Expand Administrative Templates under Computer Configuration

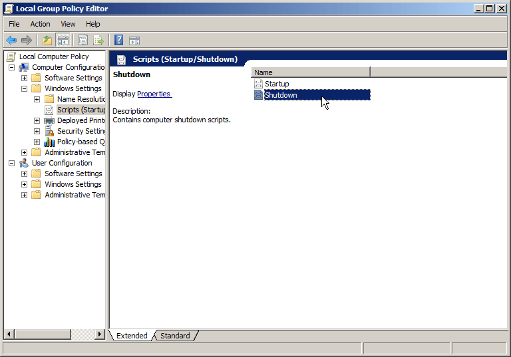(24, 152)
